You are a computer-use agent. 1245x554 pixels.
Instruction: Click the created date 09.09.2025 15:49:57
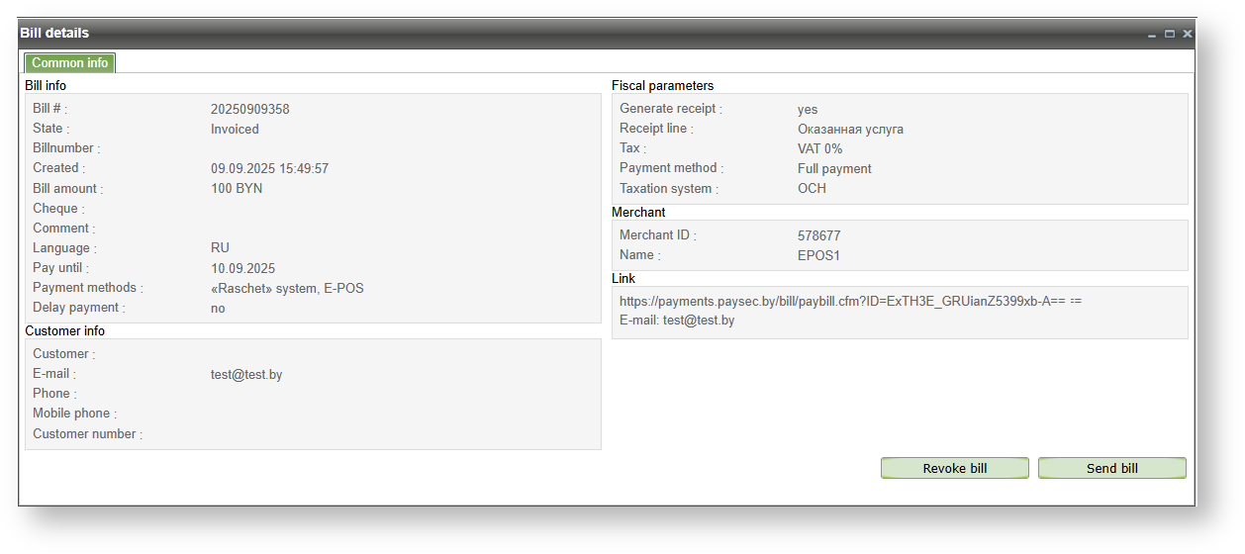[x=269, y=168]
